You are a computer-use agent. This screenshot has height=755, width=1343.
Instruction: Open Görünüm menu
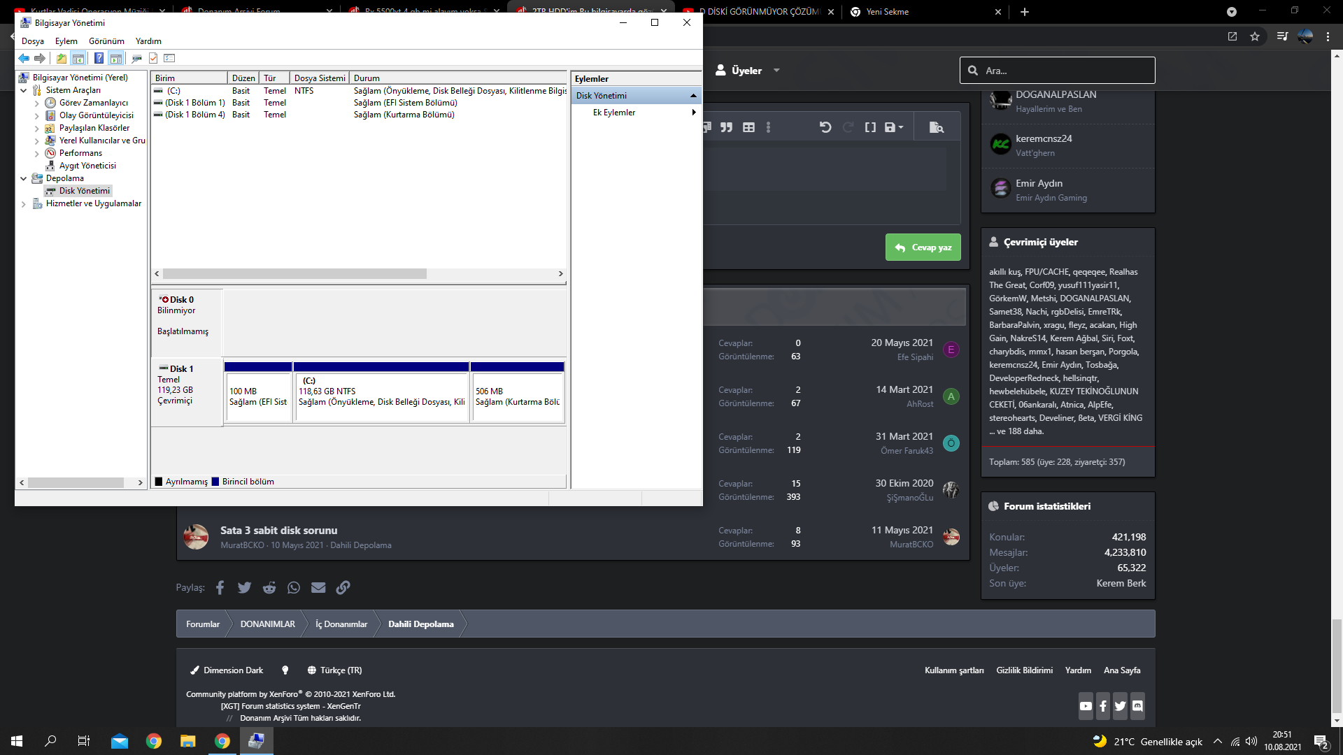click(x=106, y=41)
